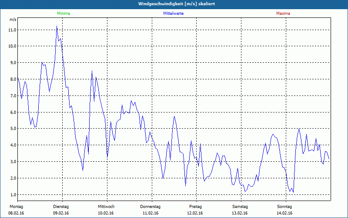348x218 pixels.
Task: Click the 3,0 y-axis value
Action: click(x=13, y=161)
